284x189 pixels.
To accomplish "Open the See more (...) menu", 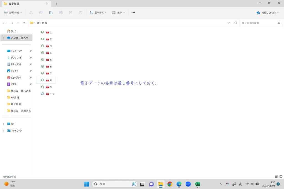I will pos(133,12).
